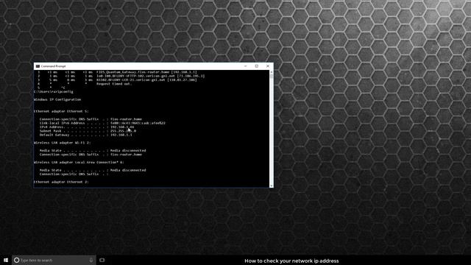Click the 'Subnet Mask' label
Image resolution: width=471 pixels, height=265 pixels.
tap(51, 131)
